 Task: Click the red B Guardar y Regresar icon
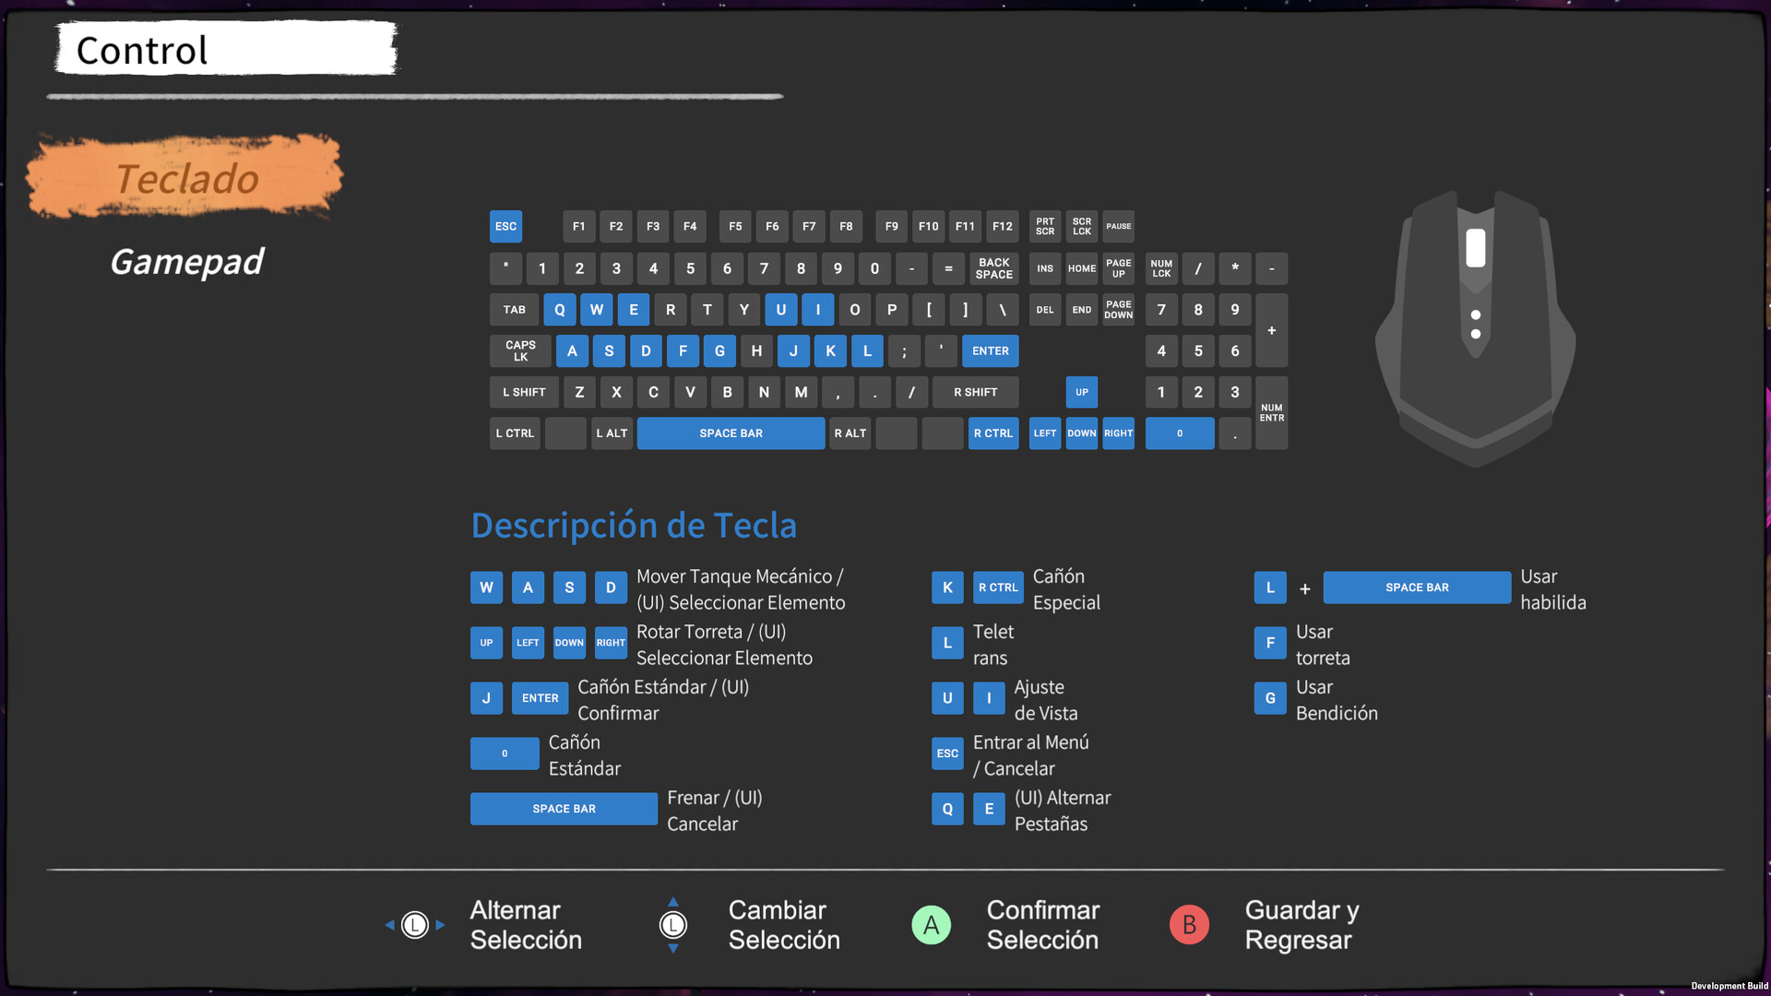coord(1189,924)
